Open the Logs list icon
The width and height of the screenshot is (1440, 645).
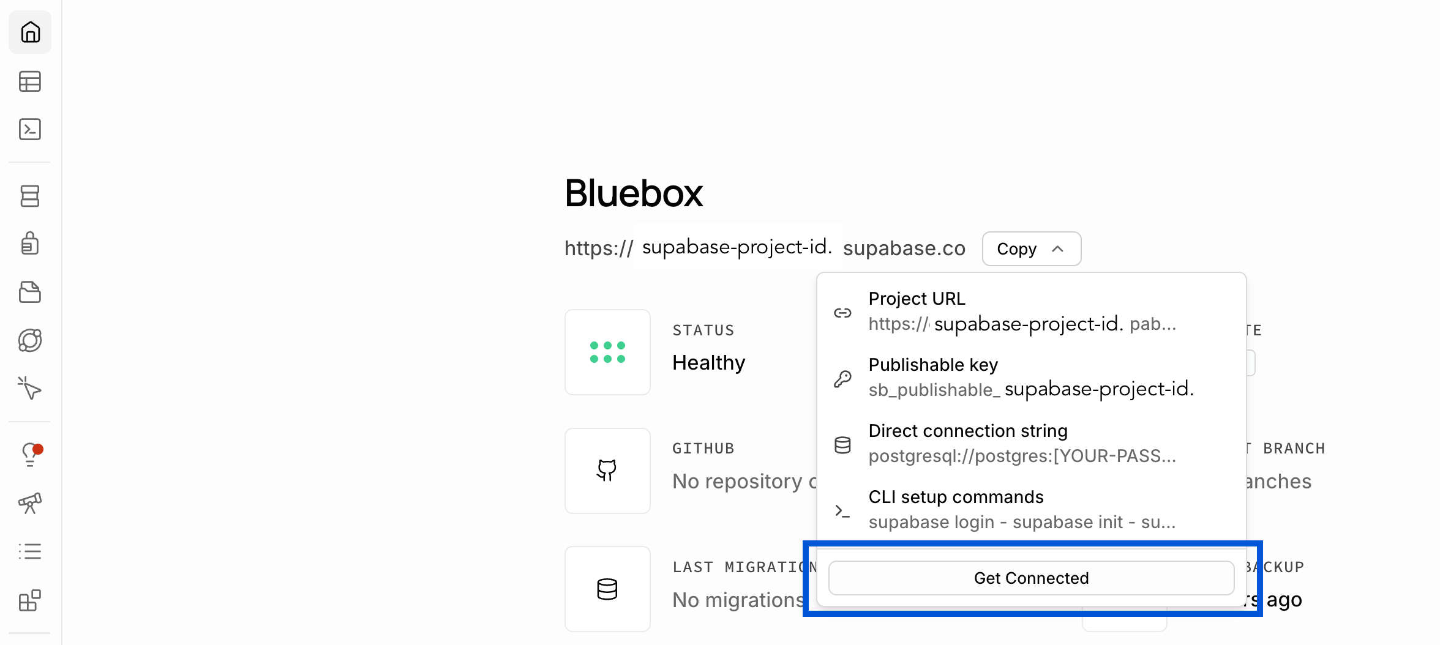pyautogui.click(x=30, y=551)
